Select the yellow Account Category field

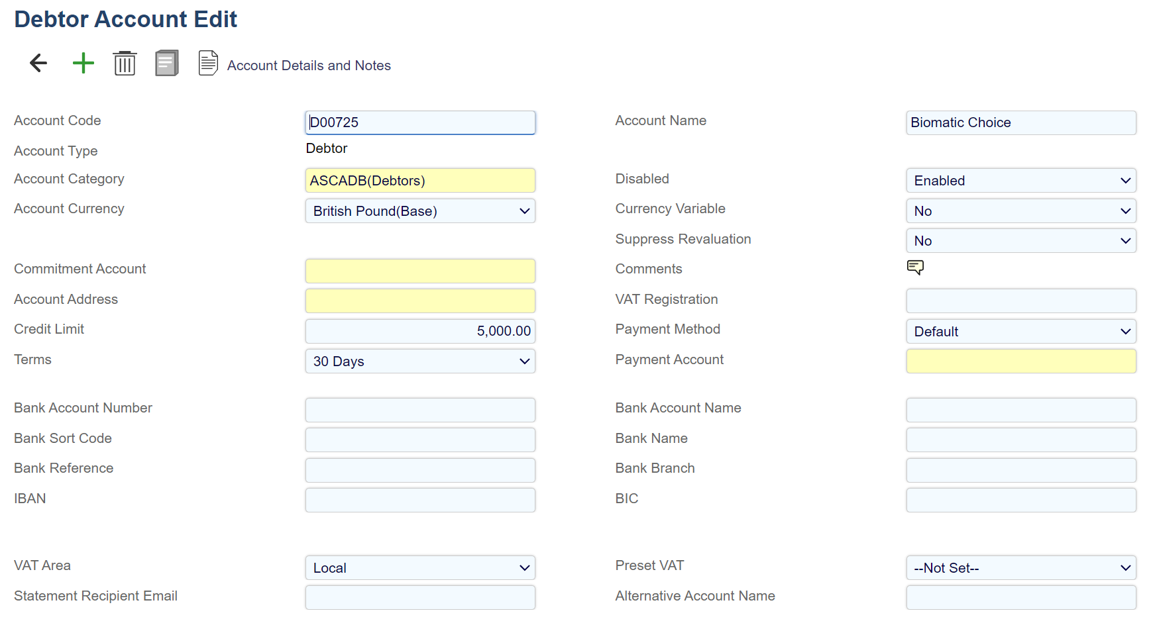coord(420,181)
